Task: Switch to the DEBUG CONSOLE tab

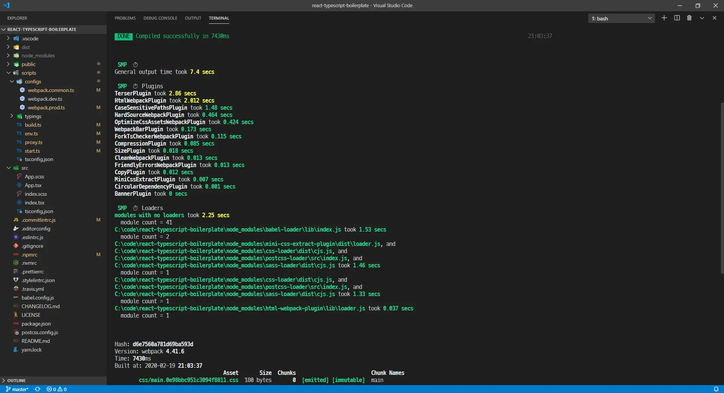Action: pyautogui.click(x=160, y=18)
